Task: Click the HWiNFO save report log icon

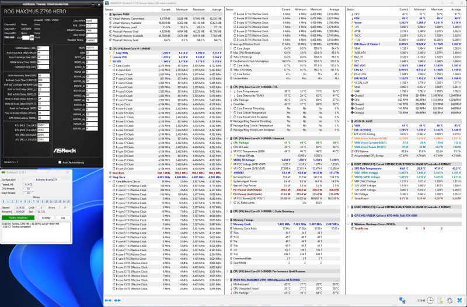Action: [x=441, y=300]
